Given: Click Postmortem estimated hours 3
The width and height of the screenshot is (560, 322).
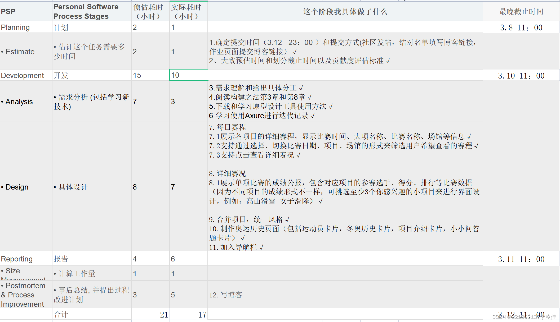Looking at the screenshot, I should pos(150,295).
